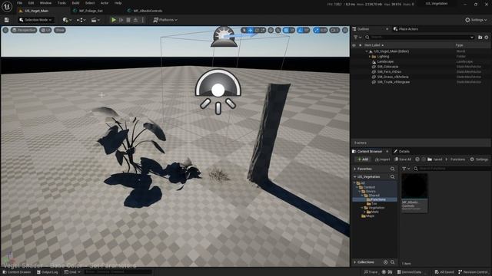Click the skip frame play button
This screenshot has width=492, height=276.
point(121,20)
